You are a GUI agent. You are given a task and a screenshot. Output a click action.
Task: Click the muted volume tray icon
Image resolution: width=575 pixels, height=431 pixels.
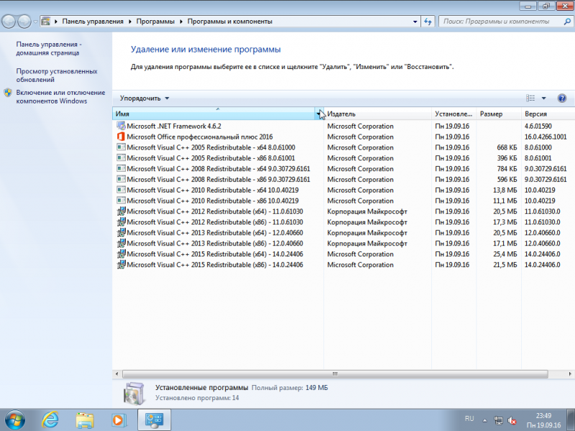click(512, 420)
